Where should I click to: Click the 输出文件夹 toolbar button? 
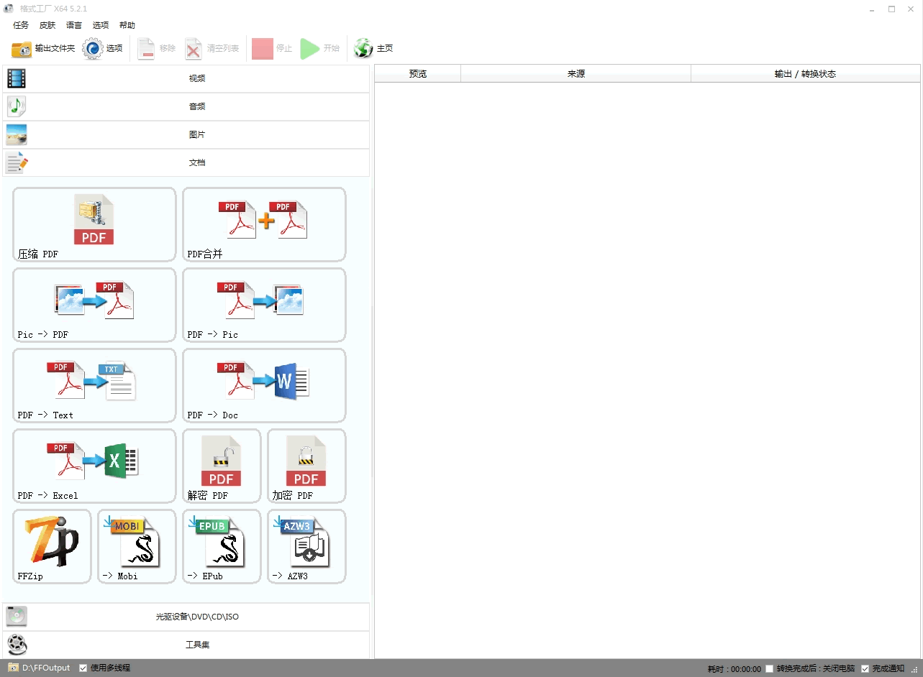tap(43, 48)
